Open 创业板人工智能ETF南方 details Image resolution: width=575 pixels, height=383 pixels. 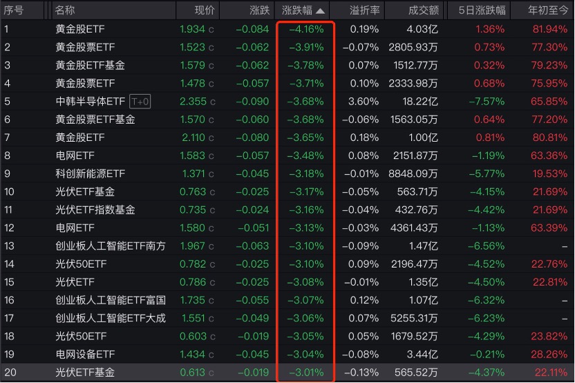click(111, 246)
